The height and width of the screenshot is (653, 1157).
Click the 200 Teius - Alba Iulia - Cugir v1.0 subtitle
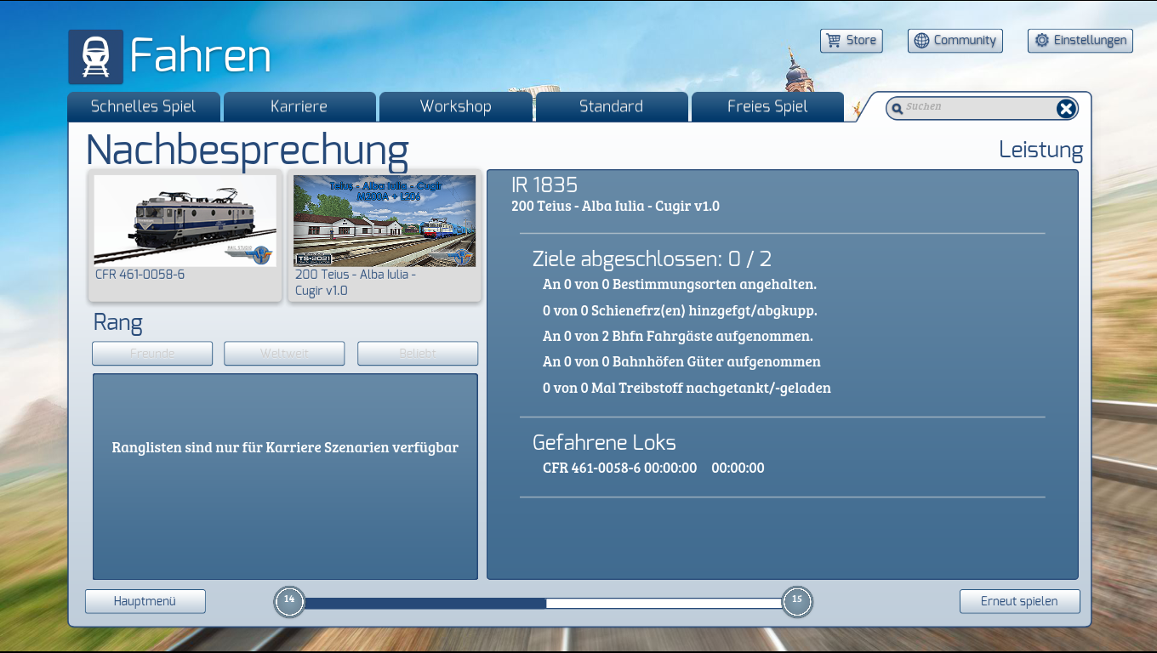(x=615, y=206)
